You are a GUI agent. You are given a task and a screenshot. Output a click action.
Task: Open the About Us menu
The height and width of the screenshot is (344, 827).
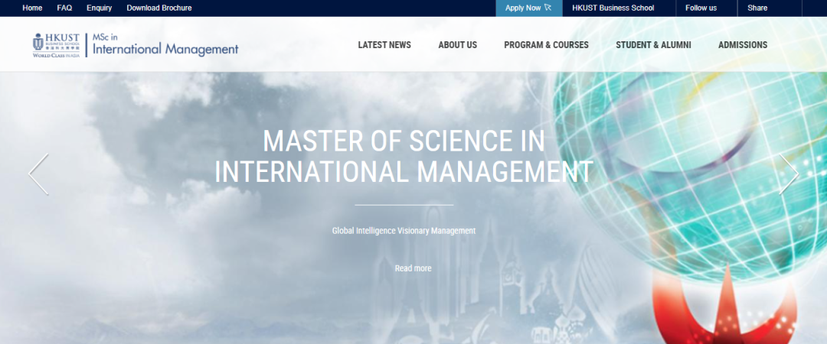(x=458, y=45)
